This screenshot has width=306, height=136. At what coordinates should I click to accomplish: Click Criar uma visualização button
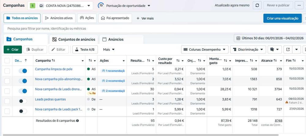282,18
